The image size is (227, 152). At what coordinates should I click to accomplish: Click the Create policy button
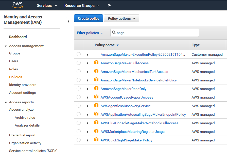(x=88, y=18)
